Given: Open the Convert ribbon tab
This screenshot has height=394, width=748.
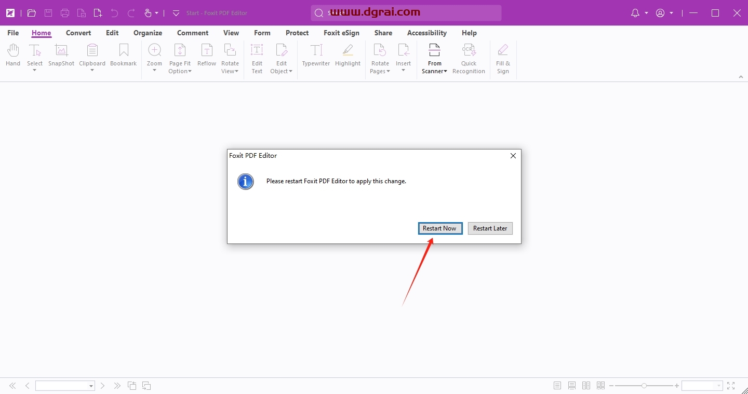Looking at the screenshot, I should 78,33.
